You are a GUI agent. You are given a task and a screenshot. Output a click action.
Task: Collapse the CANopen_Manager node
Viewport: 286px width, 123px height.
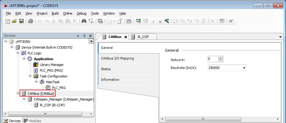[x=24, y=99]
